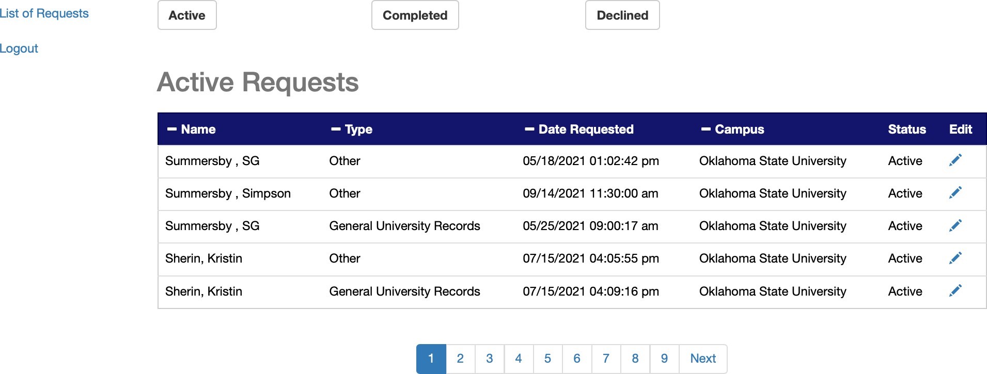987x374 pixels.
Task: Sort table by Campus column
Action: click(x=732, y=129)
